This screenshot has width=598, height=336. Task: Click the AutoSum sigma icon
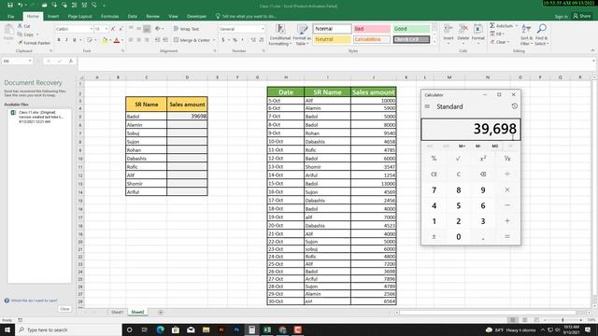pos(492,25)
